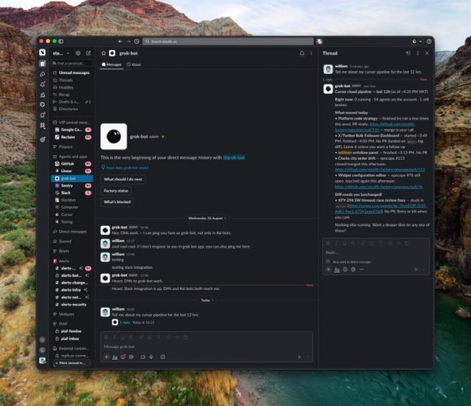Click the Slack search field

pyautogui.click(x=228, y=41)
